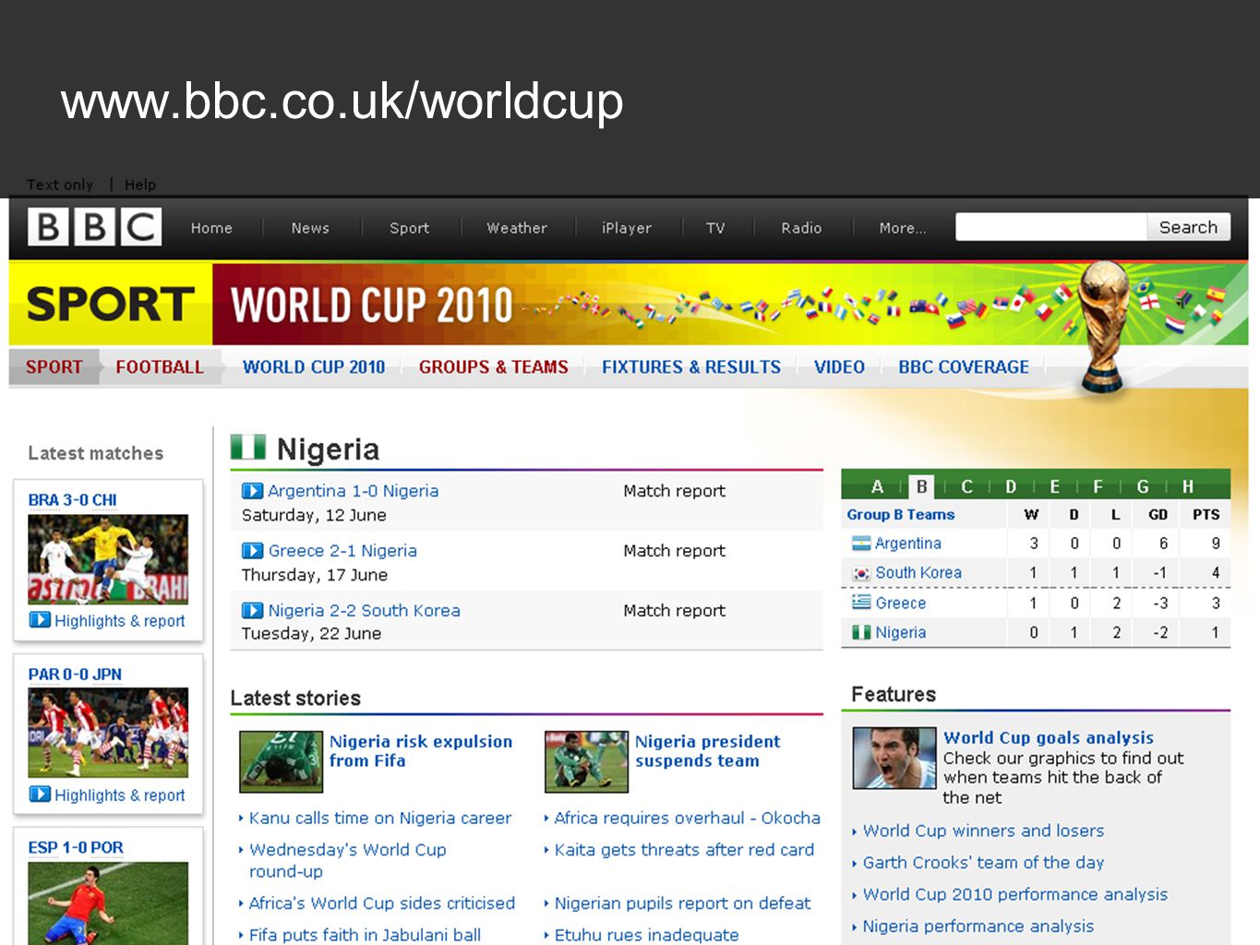Select SPORT tab in section navigation
The image size is (1260, 945).
tap(54, 367)
